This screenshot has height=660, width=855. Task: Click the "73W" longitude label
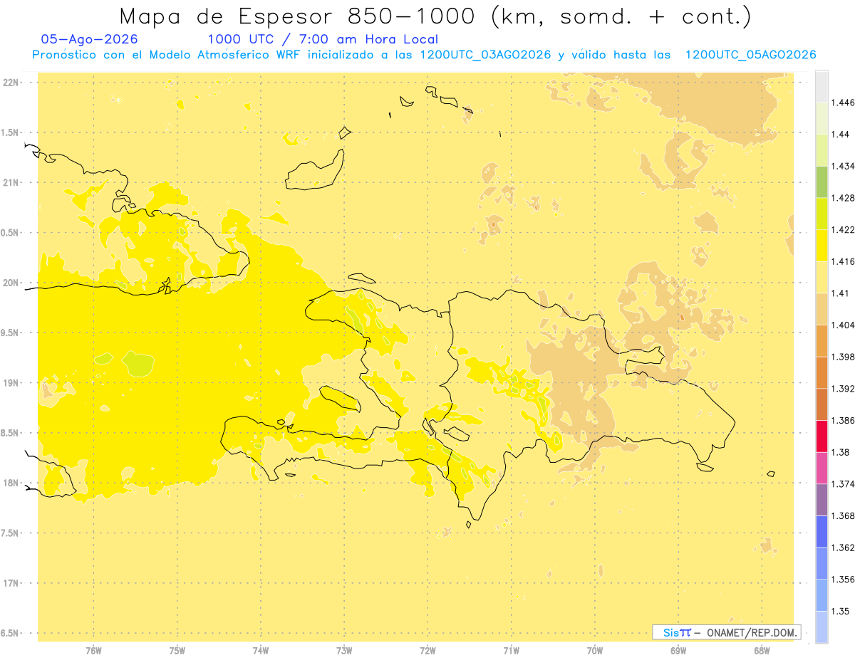pos(344,650)
